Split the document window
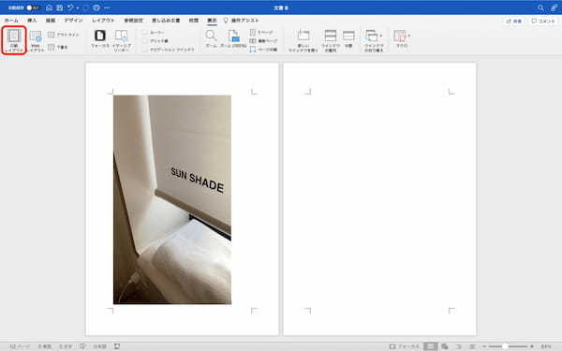This screenshot has height=351, width=562. point(348,38)
